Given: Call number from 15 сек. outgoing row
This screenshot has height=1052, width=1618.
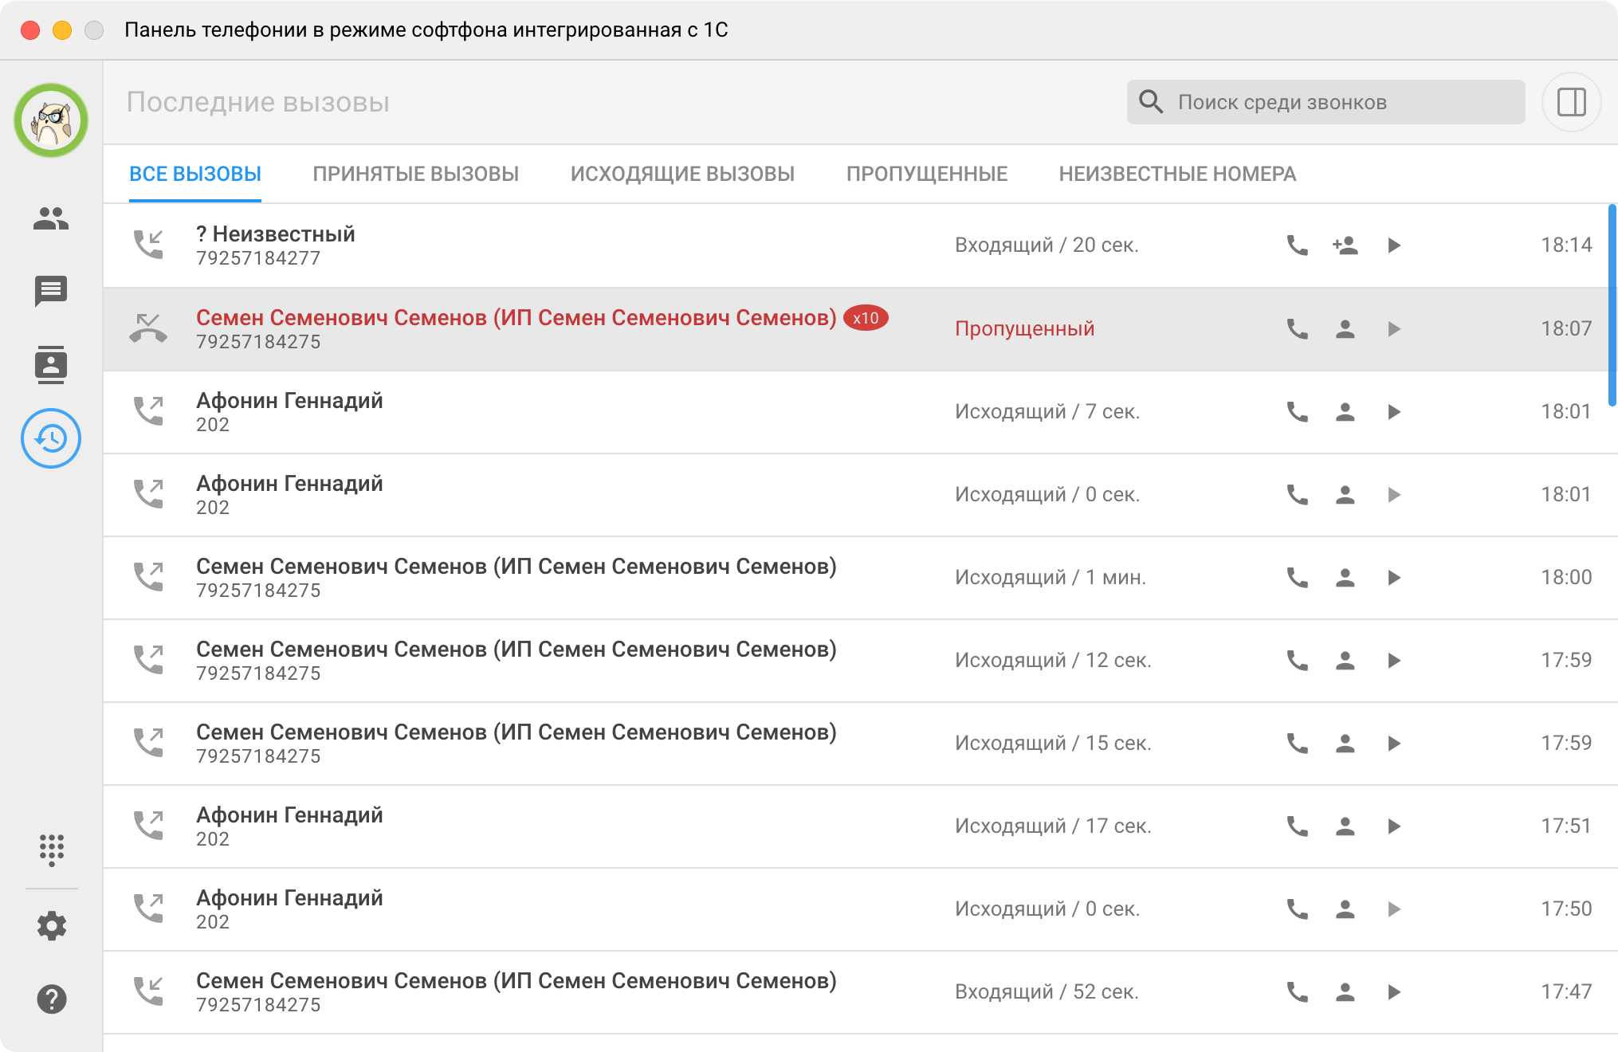Looking at the screenshot, I should coord(1298,744).
